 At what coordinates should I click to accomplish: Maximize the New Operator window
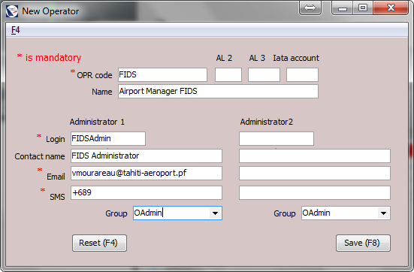coord(363,8)
